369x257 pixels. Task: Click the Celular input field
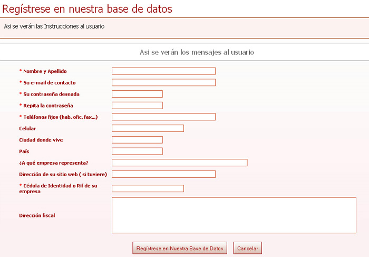[148, 128]
